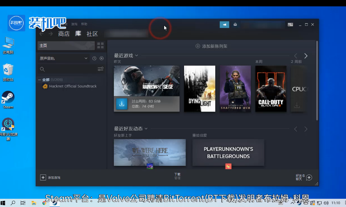The height and width of the screenshot is (207, 346).
Task: Switch to Big Picture mode icon
Action: point(290,25)
